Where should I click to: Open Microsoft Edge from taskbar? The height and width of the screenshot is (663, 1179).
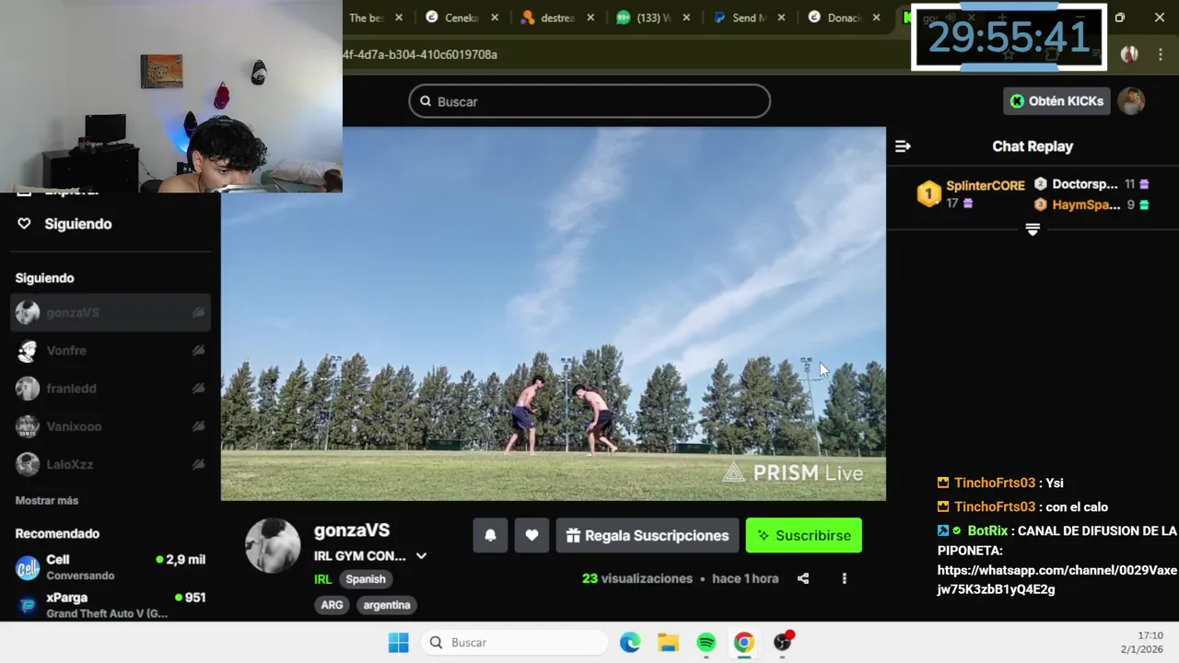tap(630, 643)
